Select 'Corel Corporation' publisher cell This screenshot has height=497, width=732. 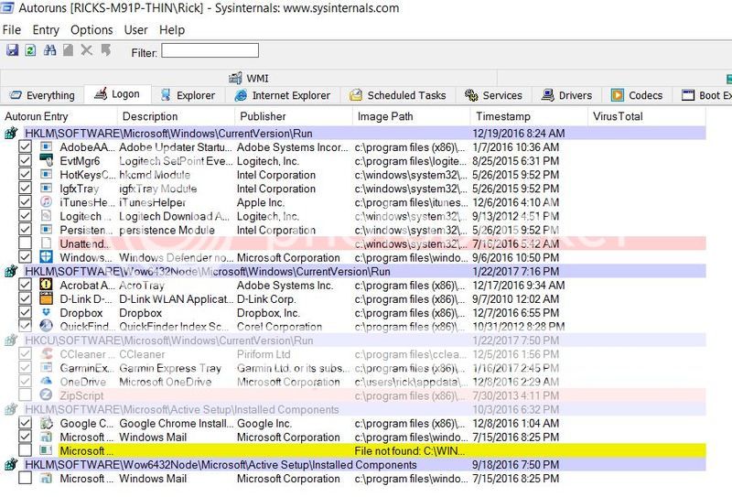pyautogui.click(x=280, y=327)
